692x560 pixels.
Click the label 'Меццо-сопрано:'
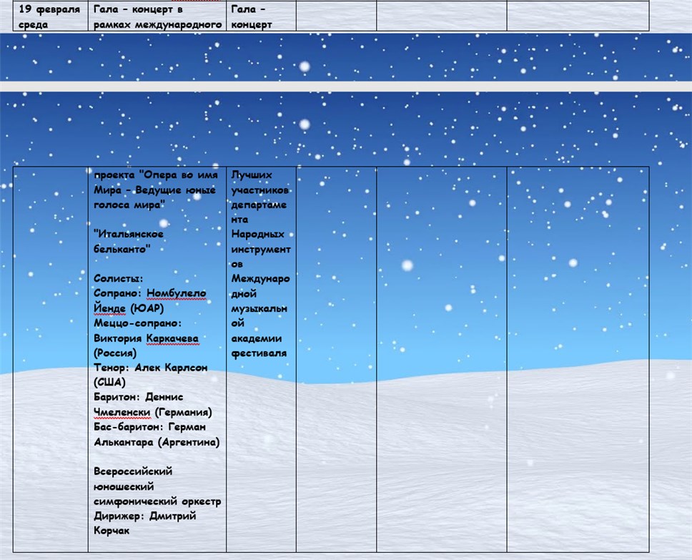[137, 323]
